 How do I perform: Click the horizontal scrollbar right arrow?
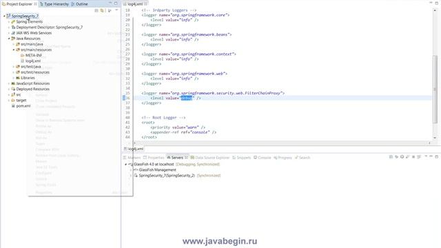click(x=429, y=143)
